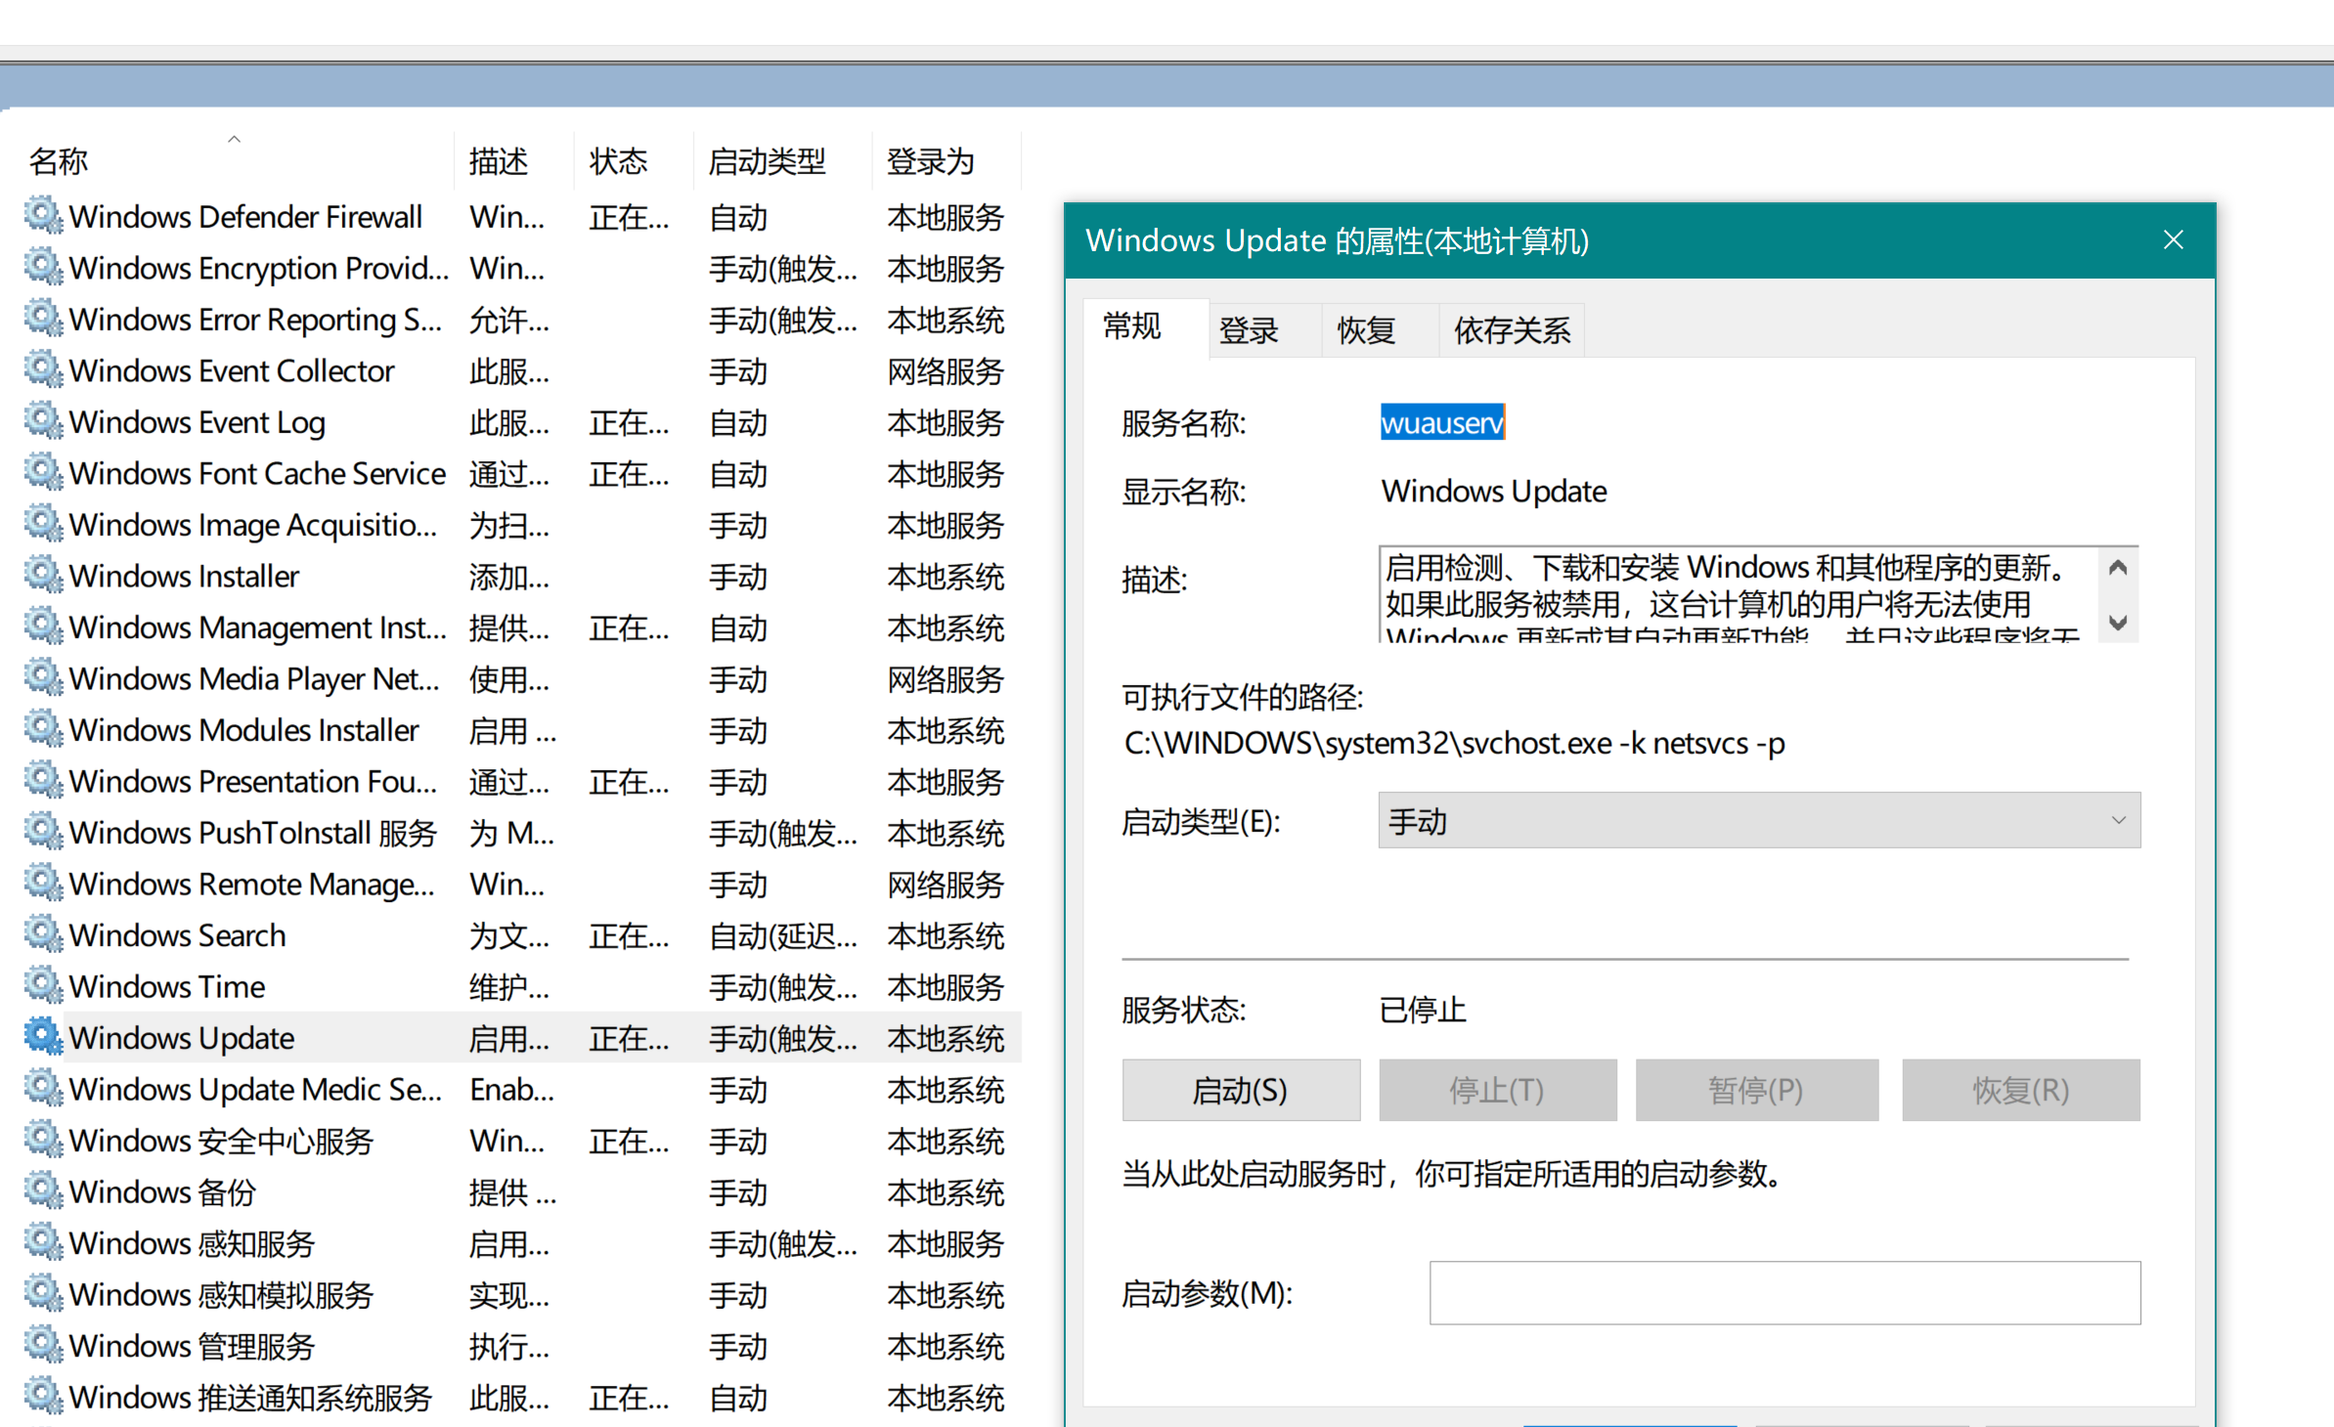Select the Windows Defender Firewall service name

(245, 217)
